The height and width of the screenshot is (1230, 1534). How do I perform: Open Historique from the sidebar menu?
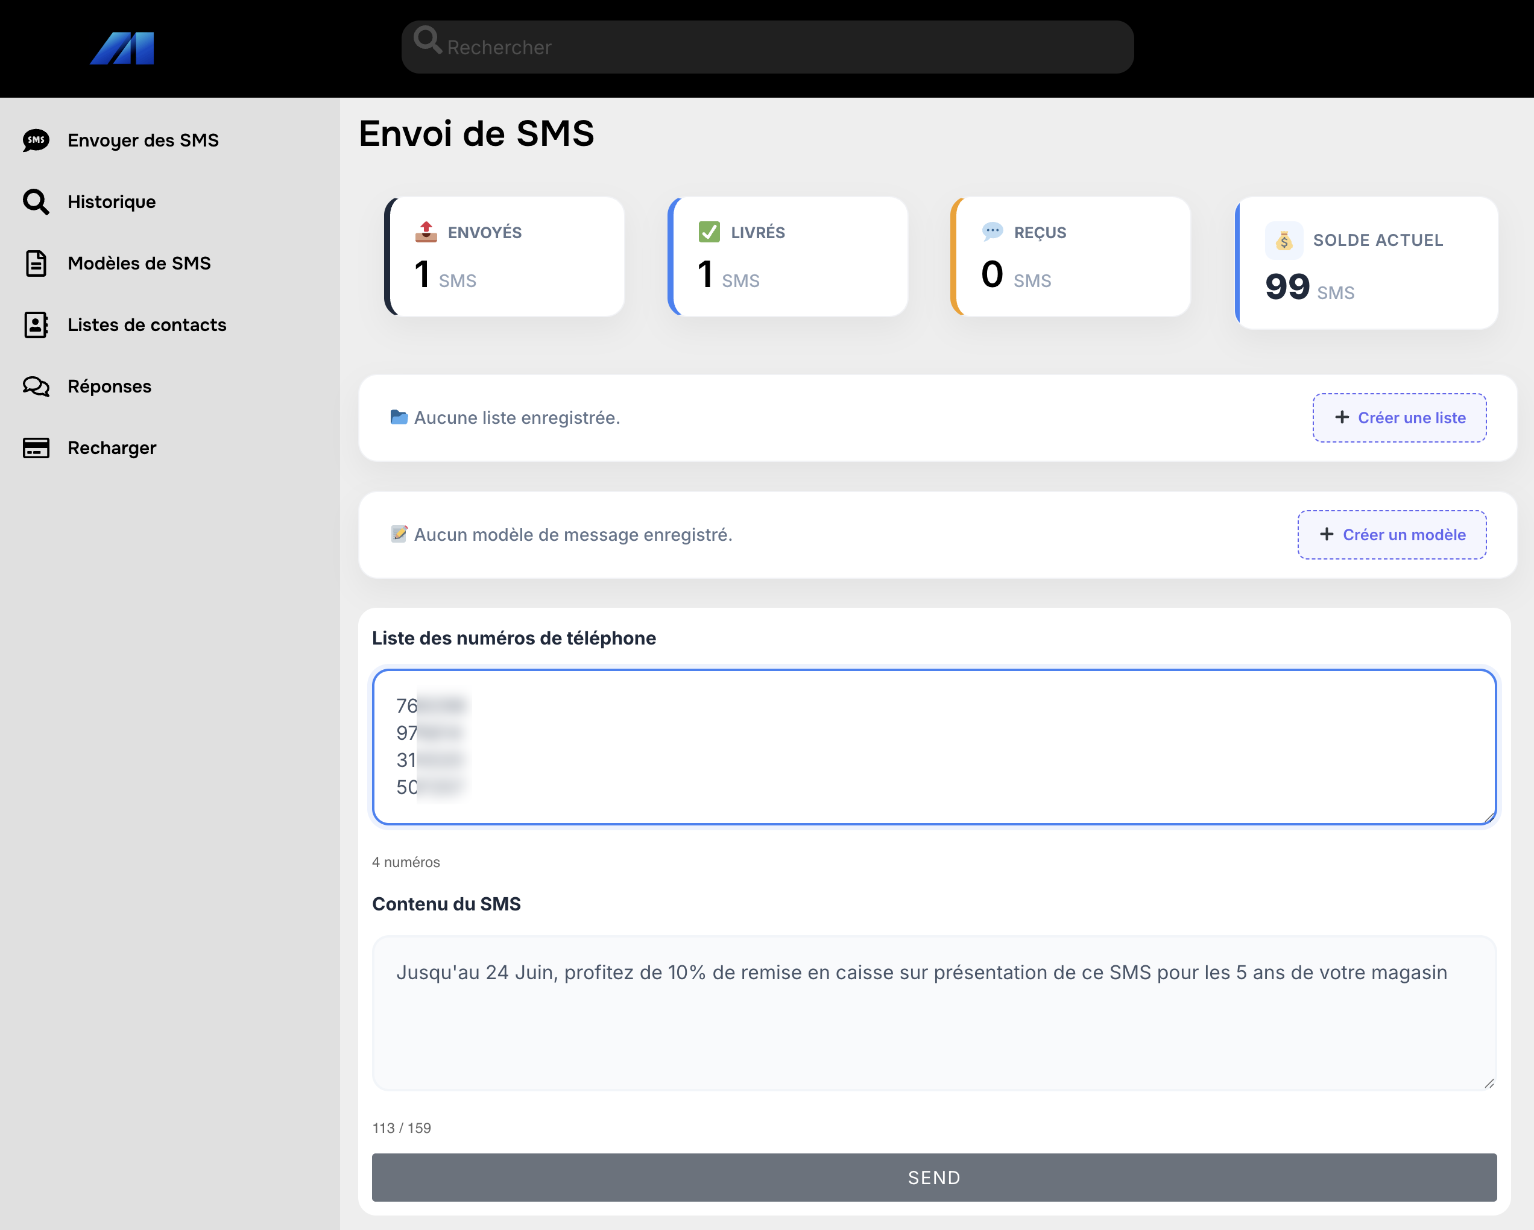(x=111, y=201)
